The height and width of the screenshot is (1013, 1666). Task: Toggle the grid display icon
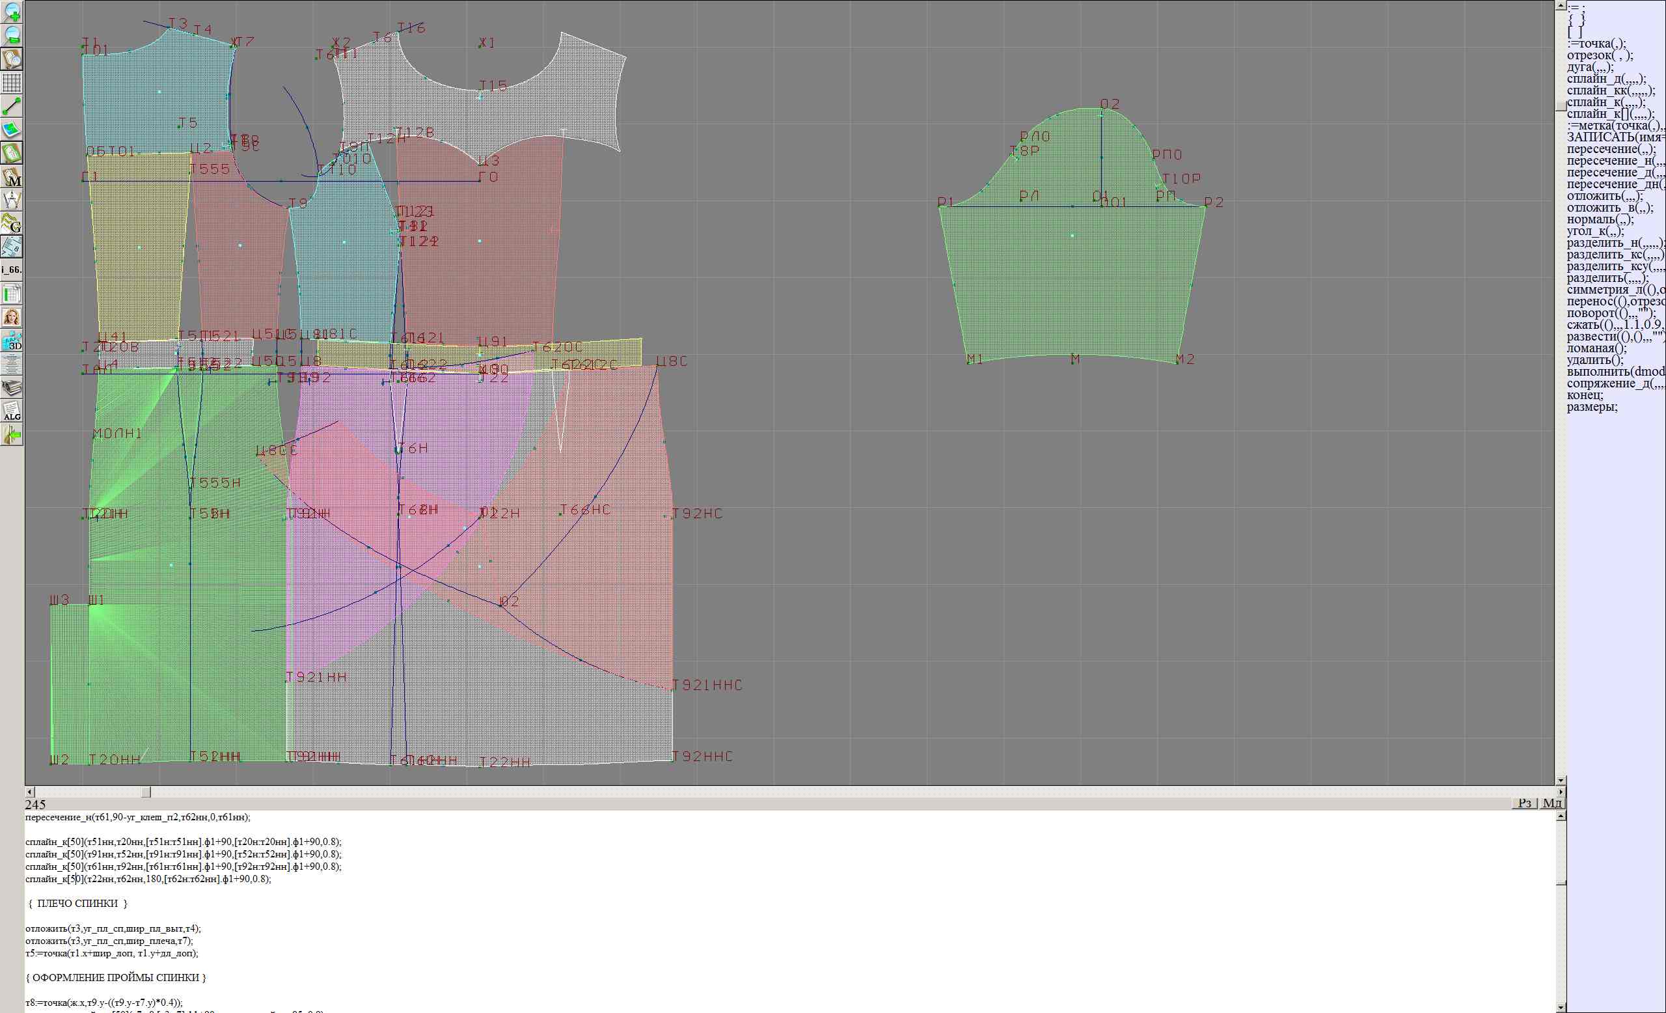pyautogui.click(x=12, y=83)
